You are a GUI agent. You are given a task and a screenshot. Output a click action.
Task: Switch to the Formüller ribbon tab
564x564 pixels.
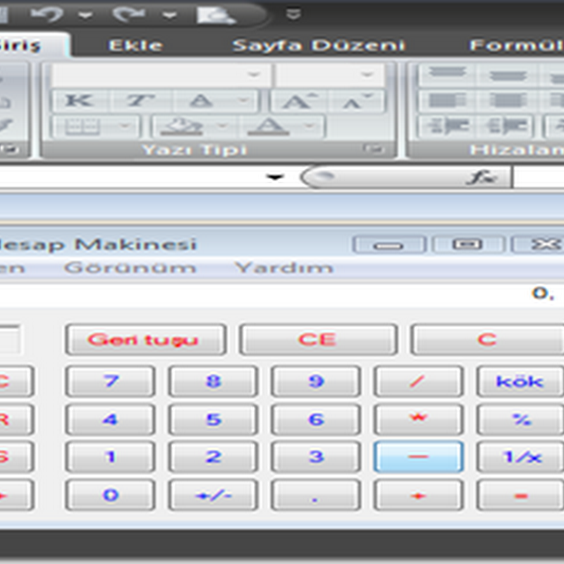pyautogui.click(x=517, y=45)
